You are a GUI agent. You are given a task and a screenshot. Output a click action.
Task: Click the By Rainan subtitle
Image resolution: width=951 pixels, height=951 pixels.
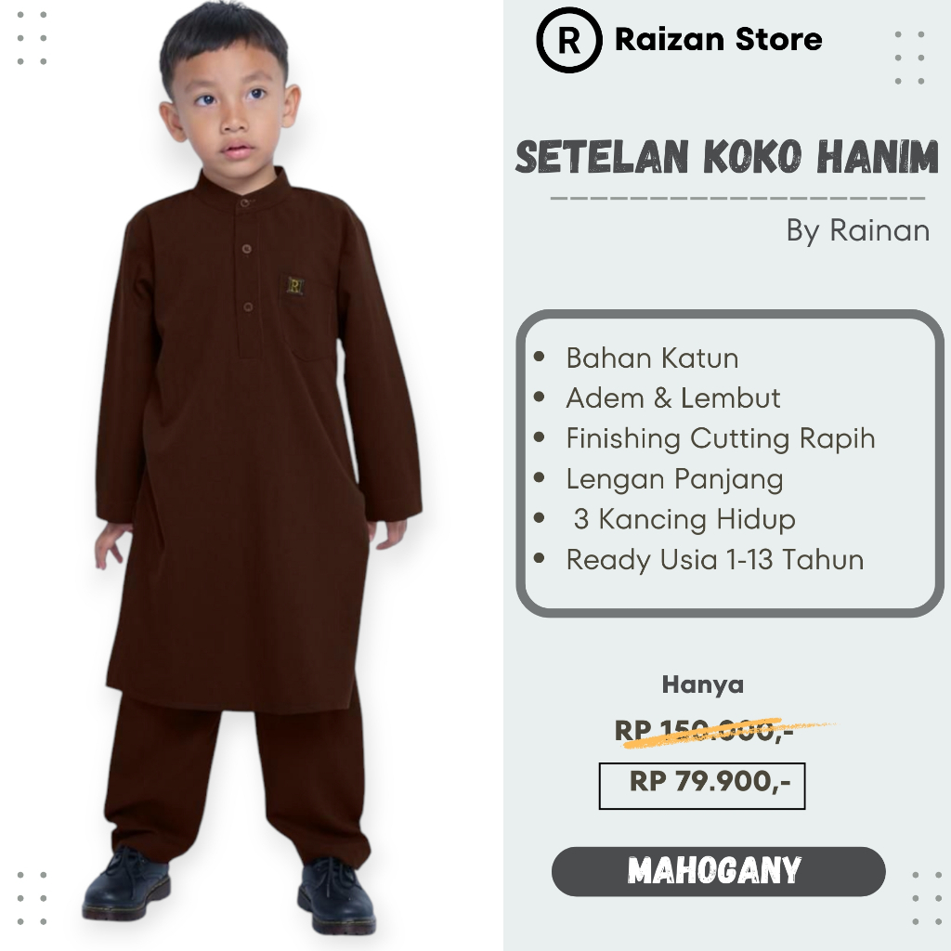point(857,231)
